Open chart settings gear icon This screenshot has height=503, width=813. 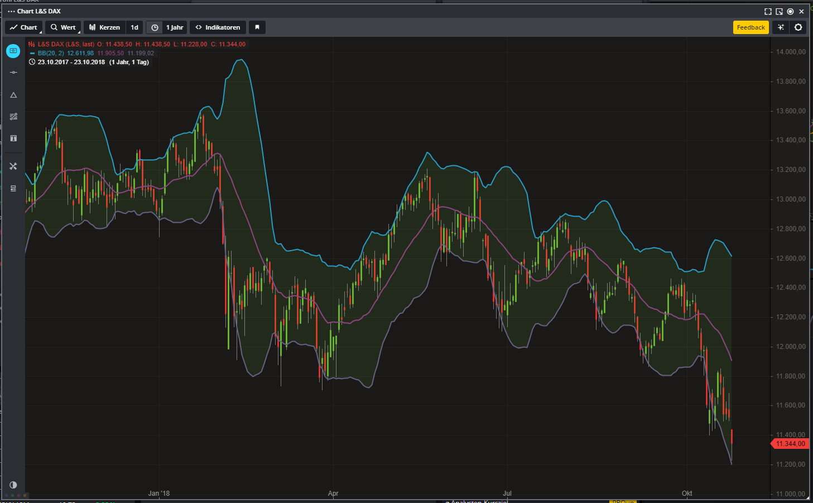[798, 27]
